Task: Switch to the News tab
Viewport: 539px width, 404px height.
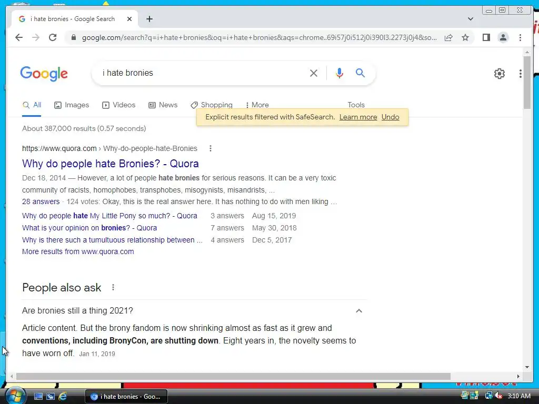Action: coord(163,105)
